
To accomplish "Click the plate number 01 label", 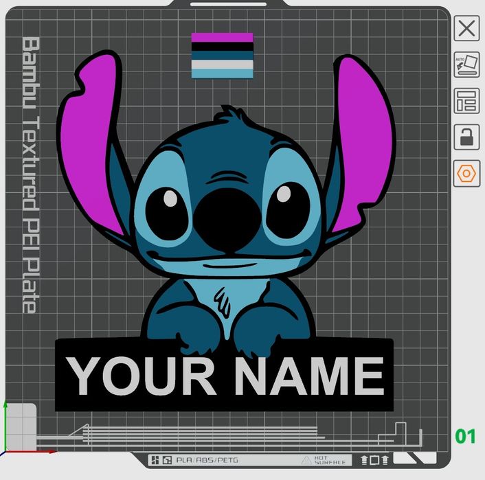I will tap(465, 436).
